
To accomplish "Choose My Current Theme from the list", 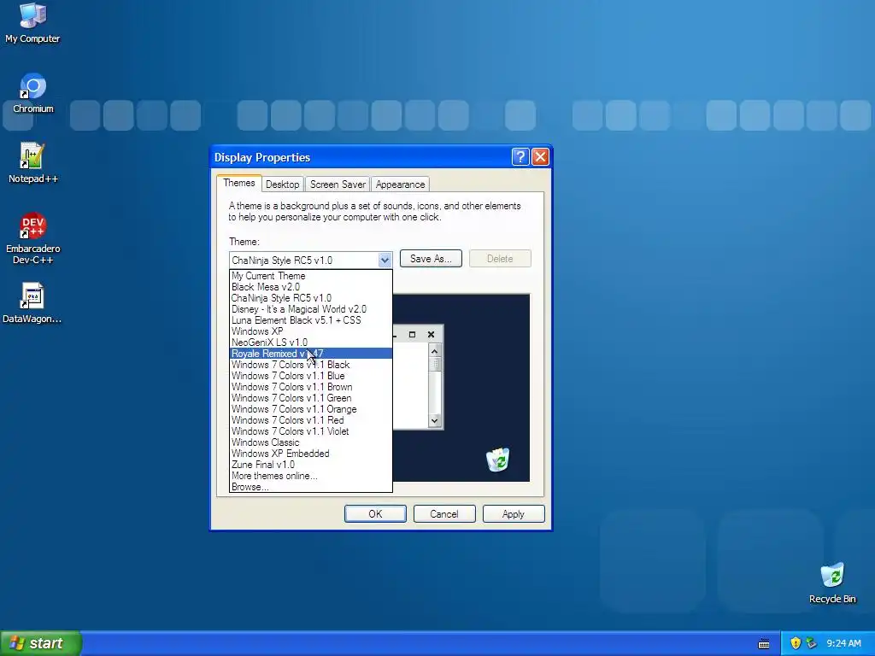I will tap(311, 276).
